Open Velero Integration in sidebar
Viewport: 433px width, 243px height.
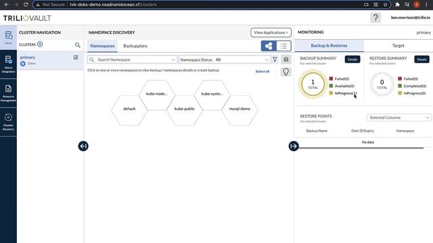point(8,65)
